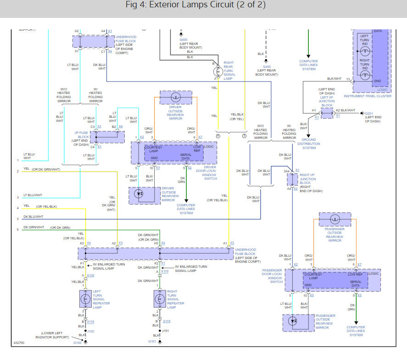407x354 pixels.
Task: Click the circled 3 connector marker
Action: 244,136
